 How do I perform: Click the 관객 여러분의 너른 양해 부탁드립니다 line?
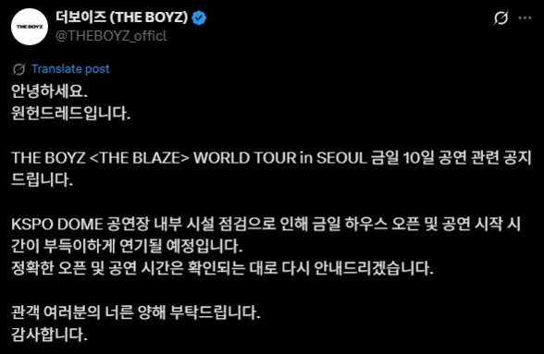(136, 312)
